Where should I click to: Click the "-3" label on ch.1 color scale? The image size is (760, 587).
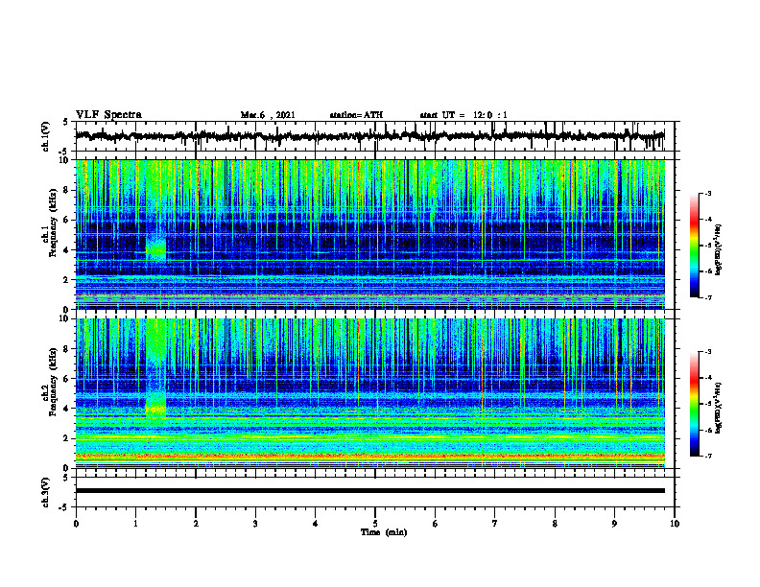pyautogui.click(x=708, y=194)
